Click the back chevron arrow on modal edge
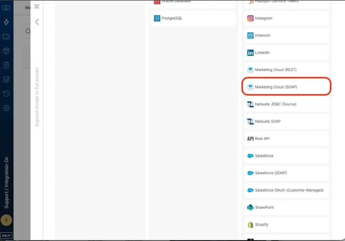Image resolution: width=345 pixels, height=241 pixels. [x=37, y=22]
